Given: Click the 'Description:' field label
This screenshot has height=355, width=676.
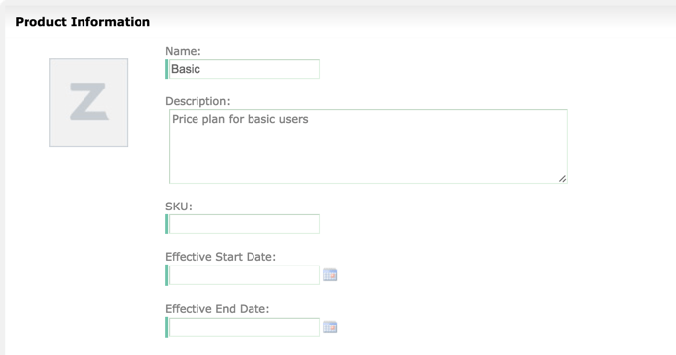Looking at the screenshot, I should tap(197, 101).
